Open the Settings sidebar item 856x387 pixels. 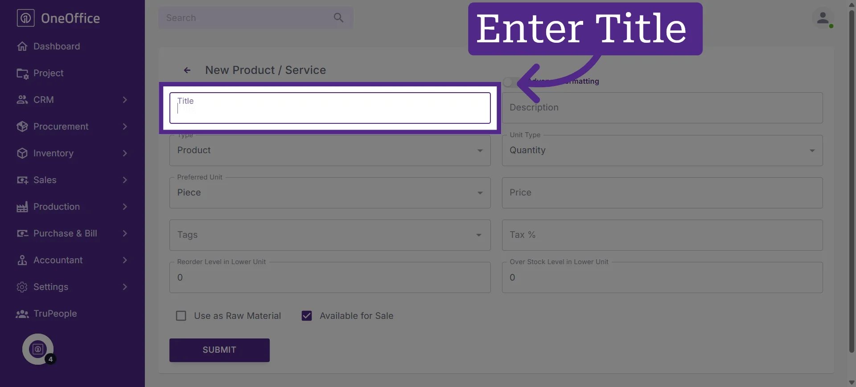click(x=72, y=287)
